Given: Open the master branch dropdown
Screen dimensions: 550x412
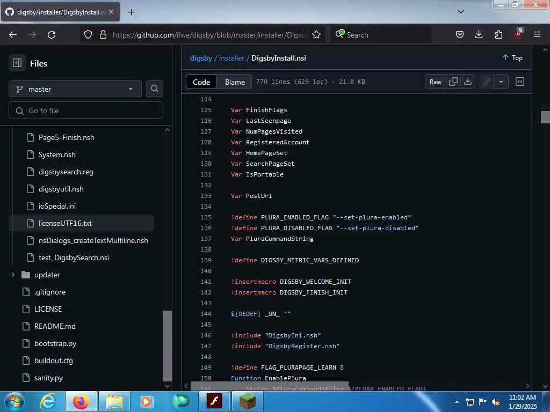Looking at the screenshot, I should 75,89.
